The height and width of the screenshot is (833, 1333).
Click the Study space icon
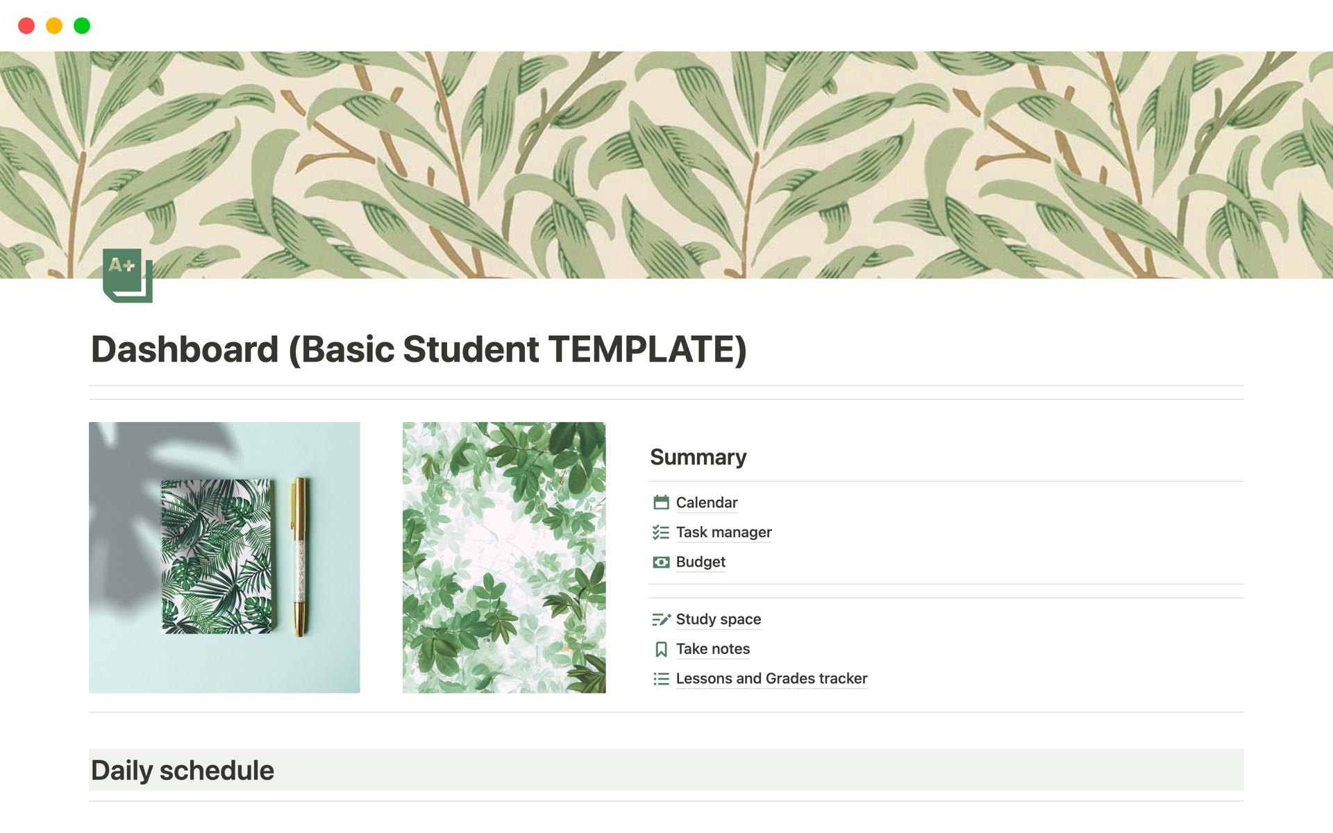pos(662,618)
